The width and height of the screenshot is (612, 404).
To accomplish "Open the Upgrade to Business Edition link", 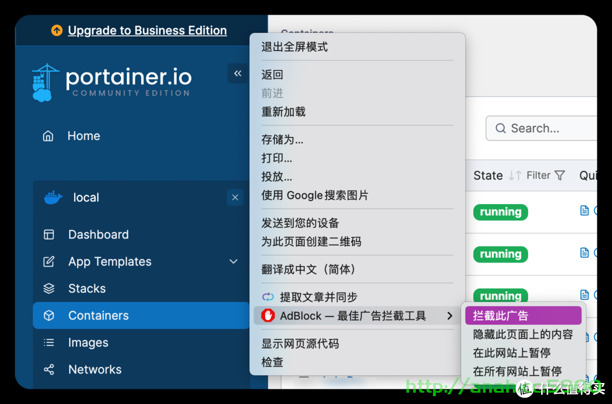I will 147,31.
